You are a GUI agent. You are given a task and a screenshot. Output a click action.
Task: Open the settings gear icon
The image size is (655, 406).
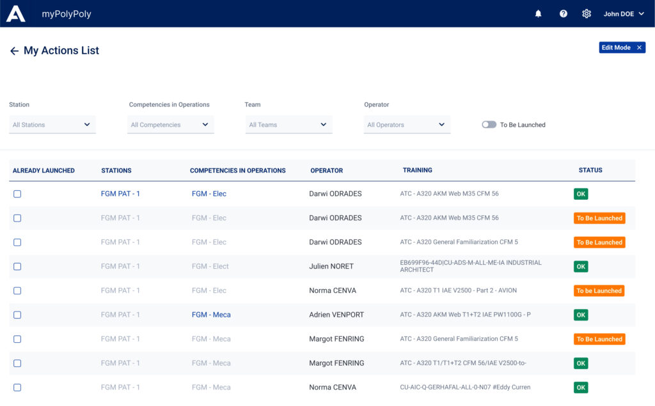pos(587,13)
